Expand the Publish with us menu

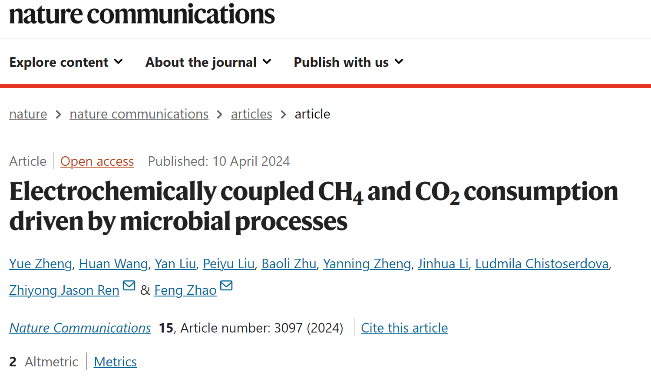click(349, 62)
